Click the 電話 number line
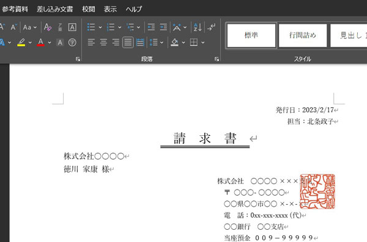367x242 pixels. point(262,215)
